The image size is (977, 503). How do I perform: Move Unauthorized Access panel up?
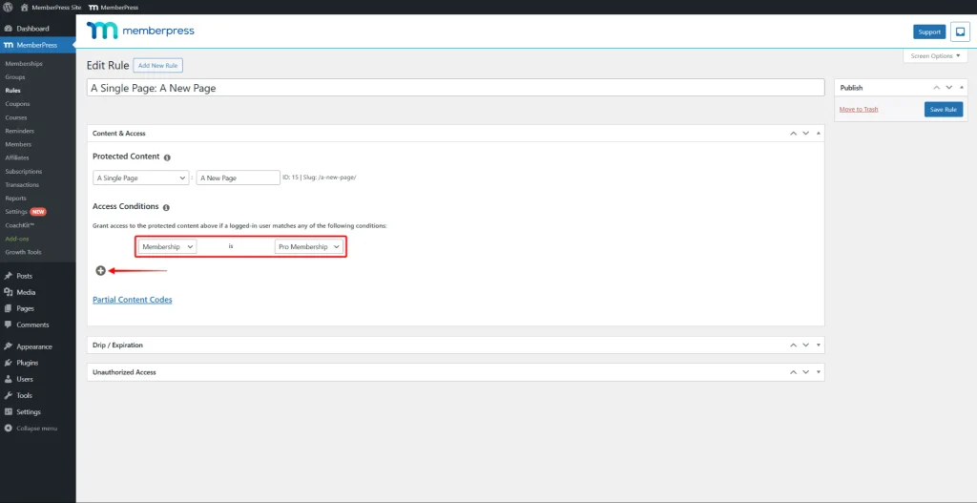click(793, 372)
